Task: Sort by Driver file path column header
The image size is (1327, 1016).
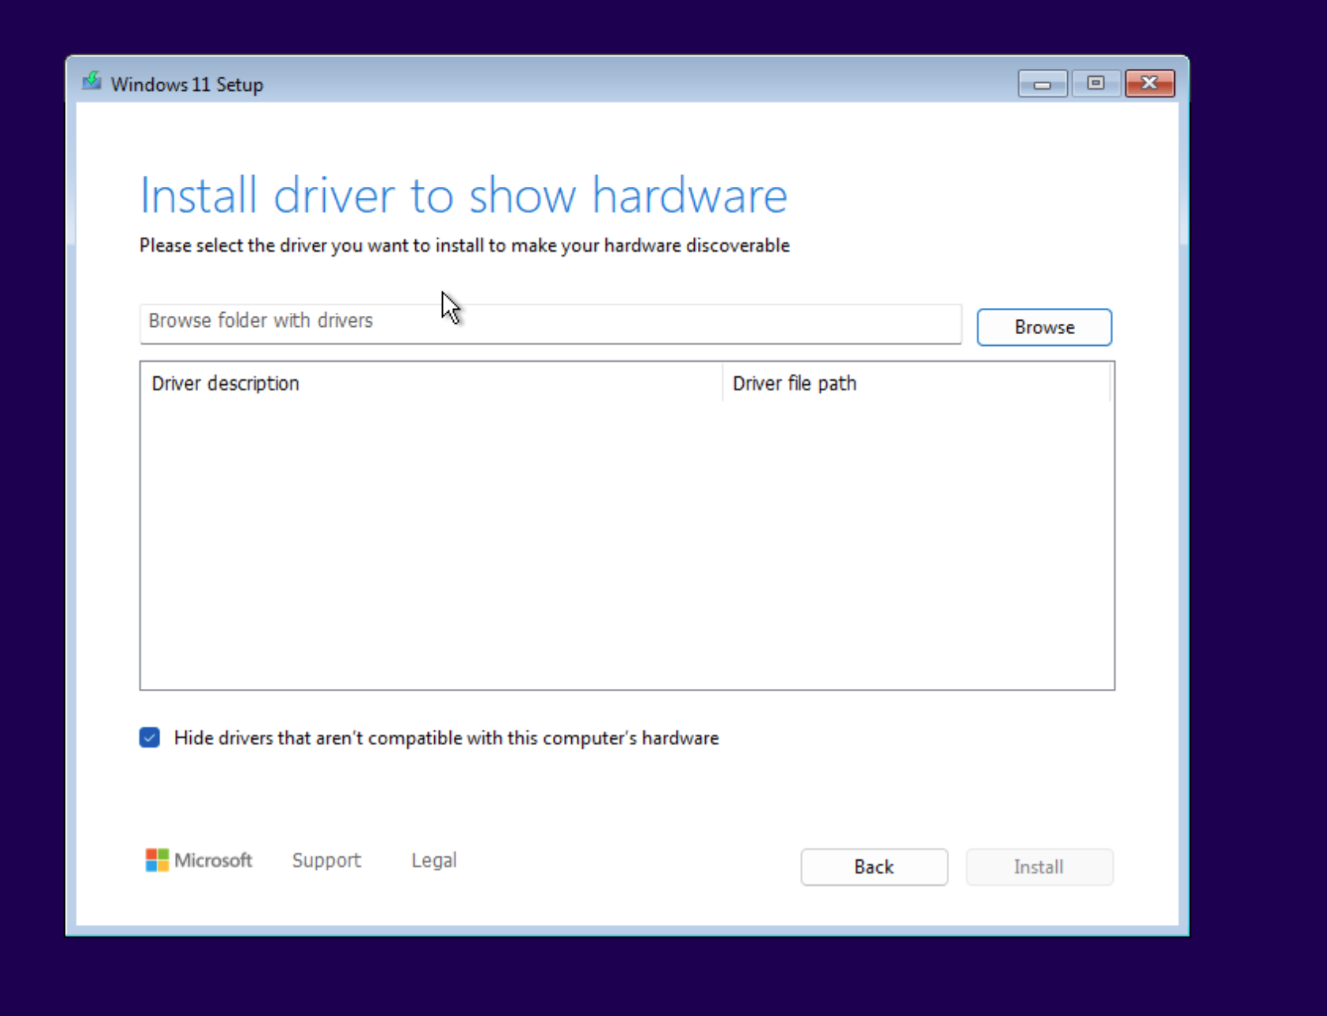Action: 917,383
